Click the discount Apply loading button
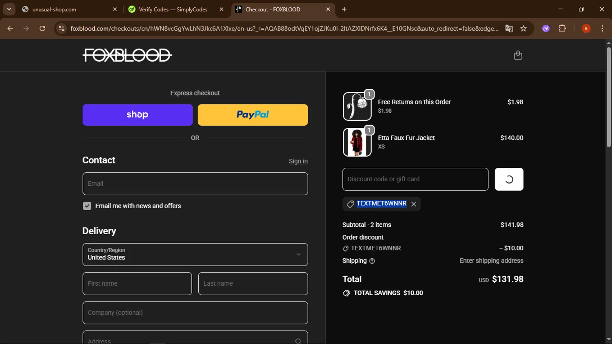The width and height of the screenshot is (612, 344). pos(509,179)
